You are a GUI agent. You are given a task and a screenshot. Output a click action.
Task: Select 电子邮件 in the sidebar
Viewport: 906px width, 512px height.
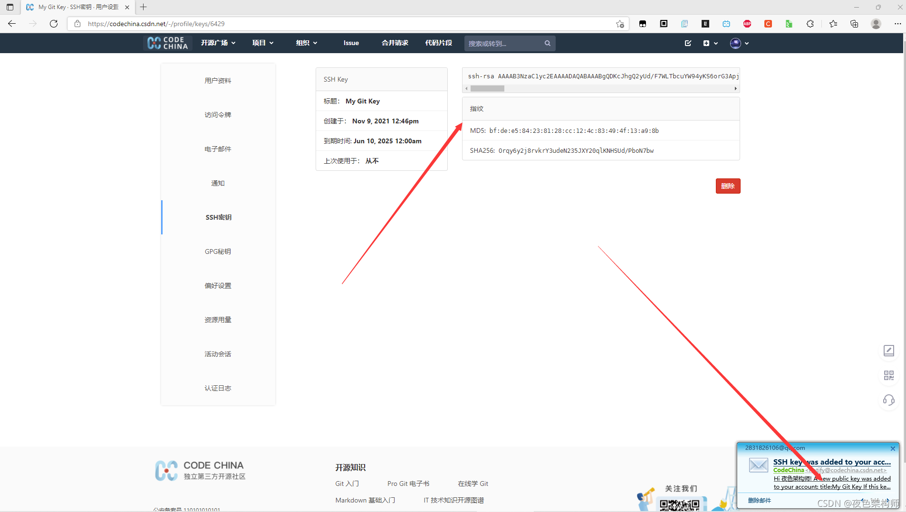coord(218,149)
